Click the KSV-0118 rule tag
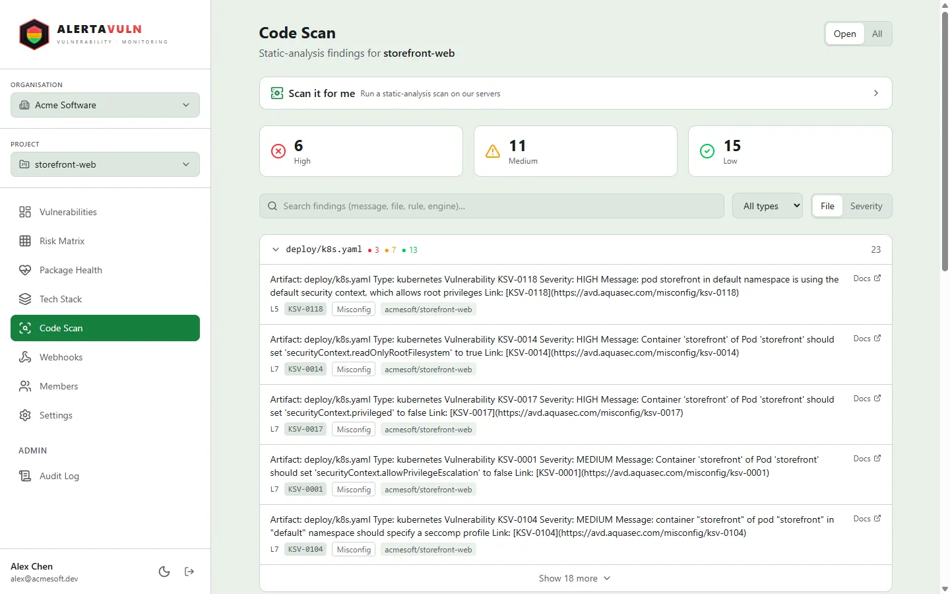The width and height of the screenshot is (950, 594). pos(305,309)
